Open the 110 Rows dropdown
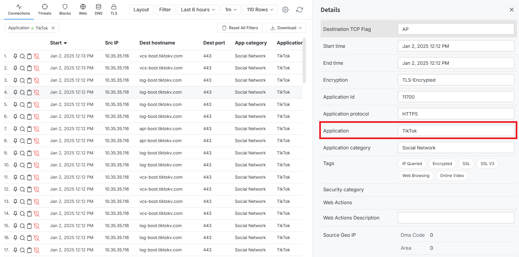 coord(260,10)
